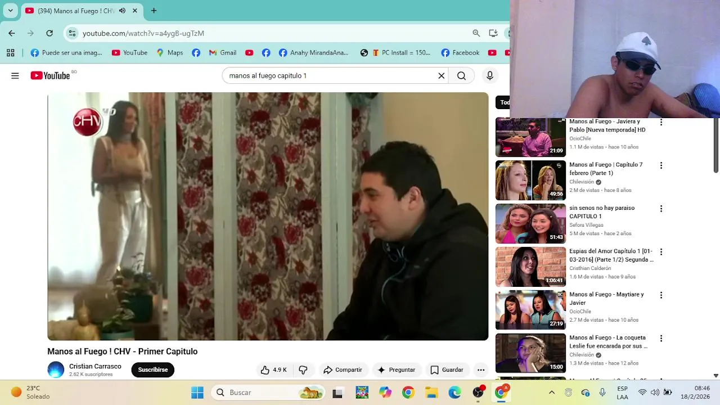
Task: Open a new browser tab
Action: [154, 11]
